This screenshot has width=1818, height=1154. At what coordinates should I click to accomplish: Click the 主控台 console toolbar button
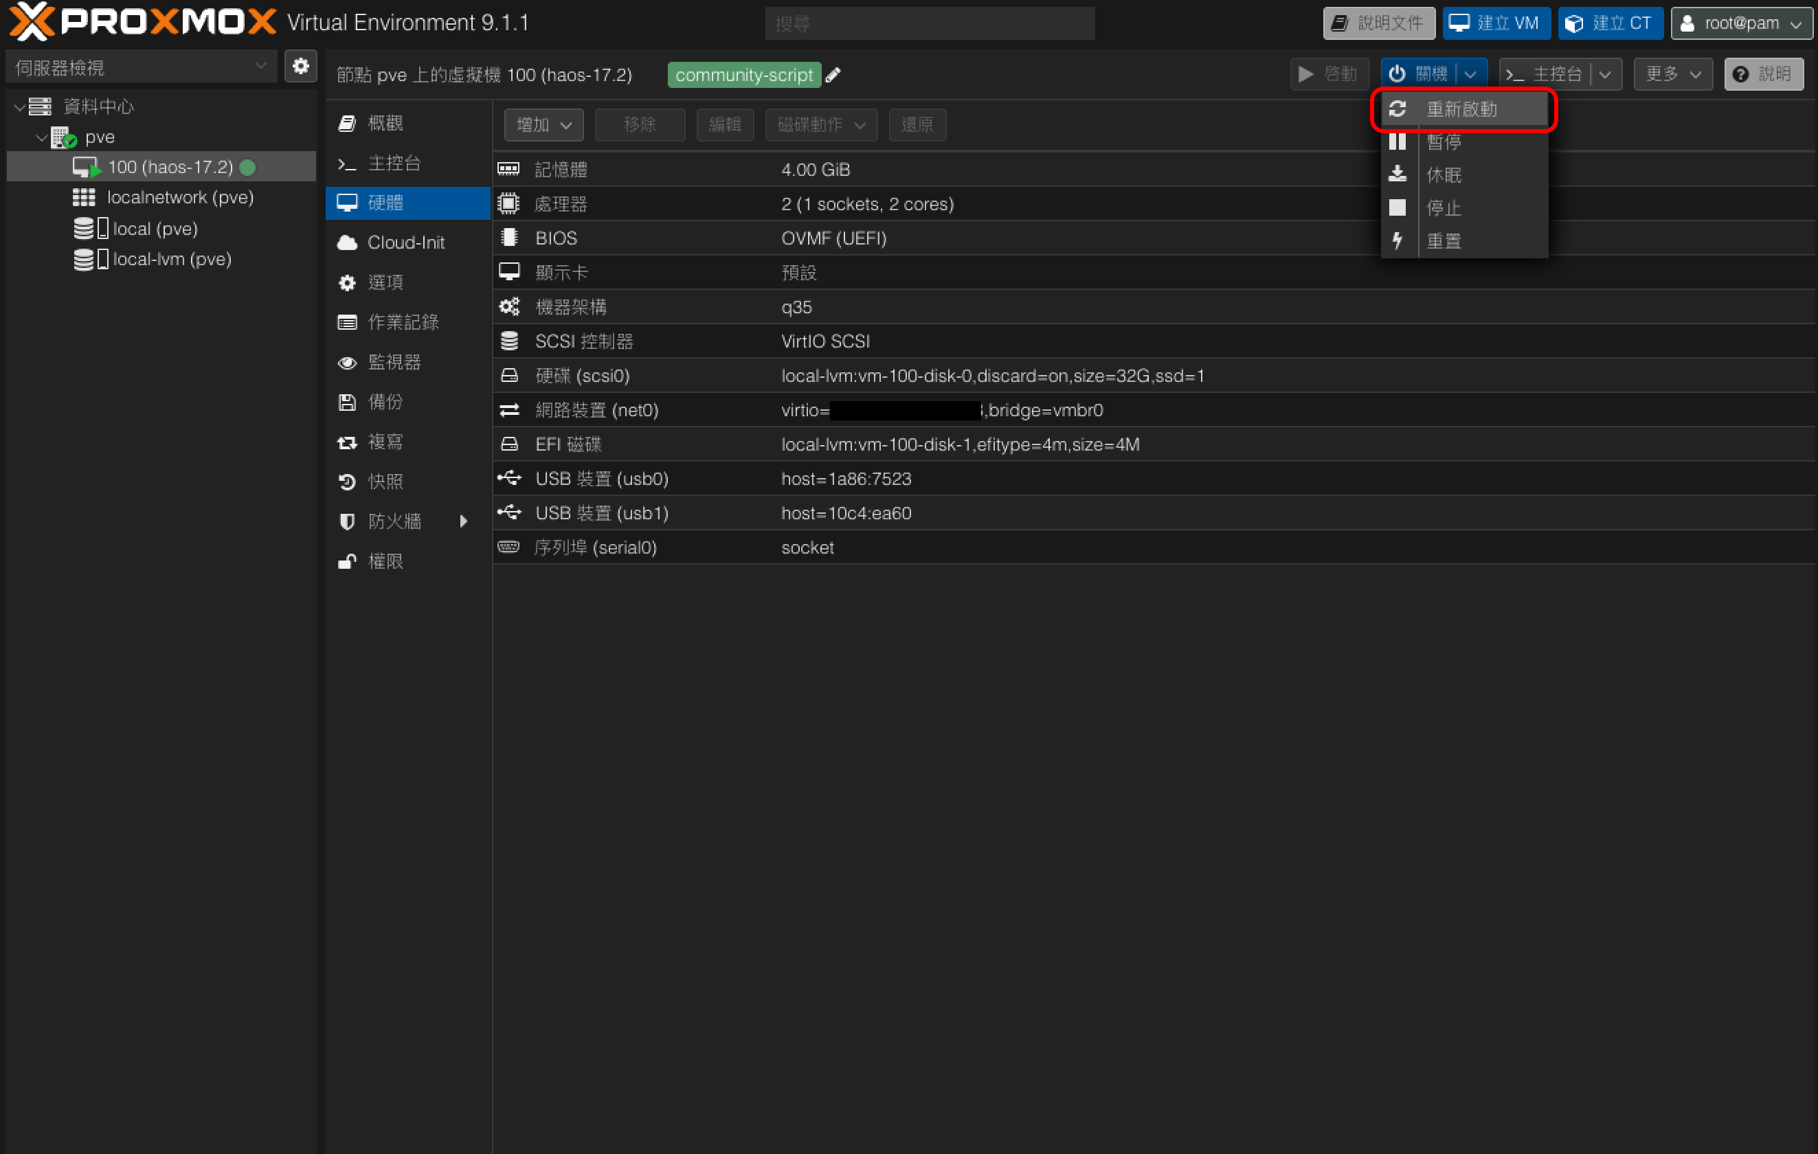coord(1545,74)
